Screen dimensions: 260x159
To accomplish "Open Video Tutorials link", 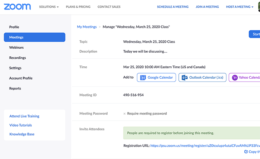I will pyautogui.click(x=20, y=125).
